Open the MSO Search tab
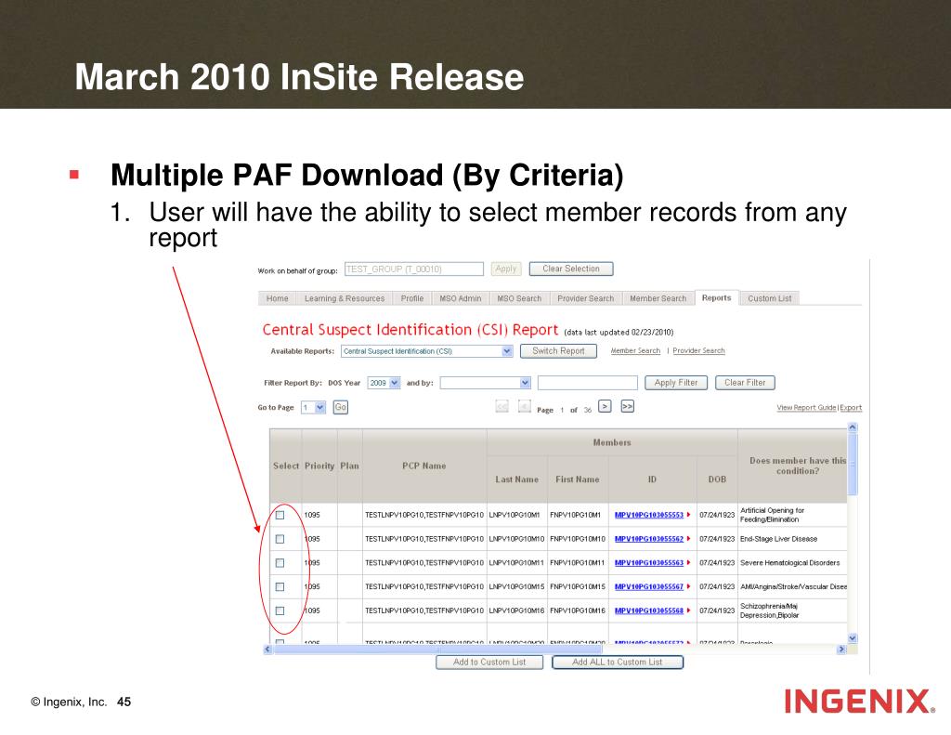Viewport: 951px width, 735px height. tap(519, 298)
